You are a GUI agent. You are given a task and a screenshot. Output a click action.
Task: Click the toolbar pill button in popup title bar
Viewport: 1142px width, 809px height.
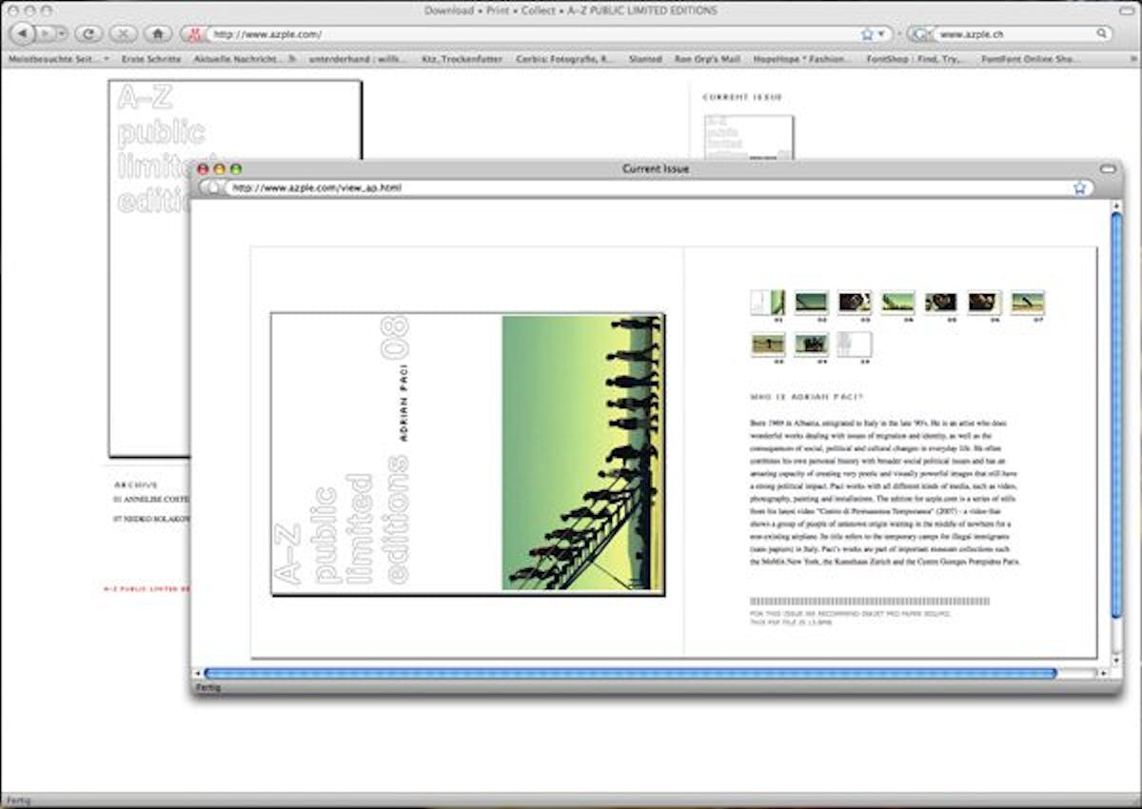click(1106, 168)
